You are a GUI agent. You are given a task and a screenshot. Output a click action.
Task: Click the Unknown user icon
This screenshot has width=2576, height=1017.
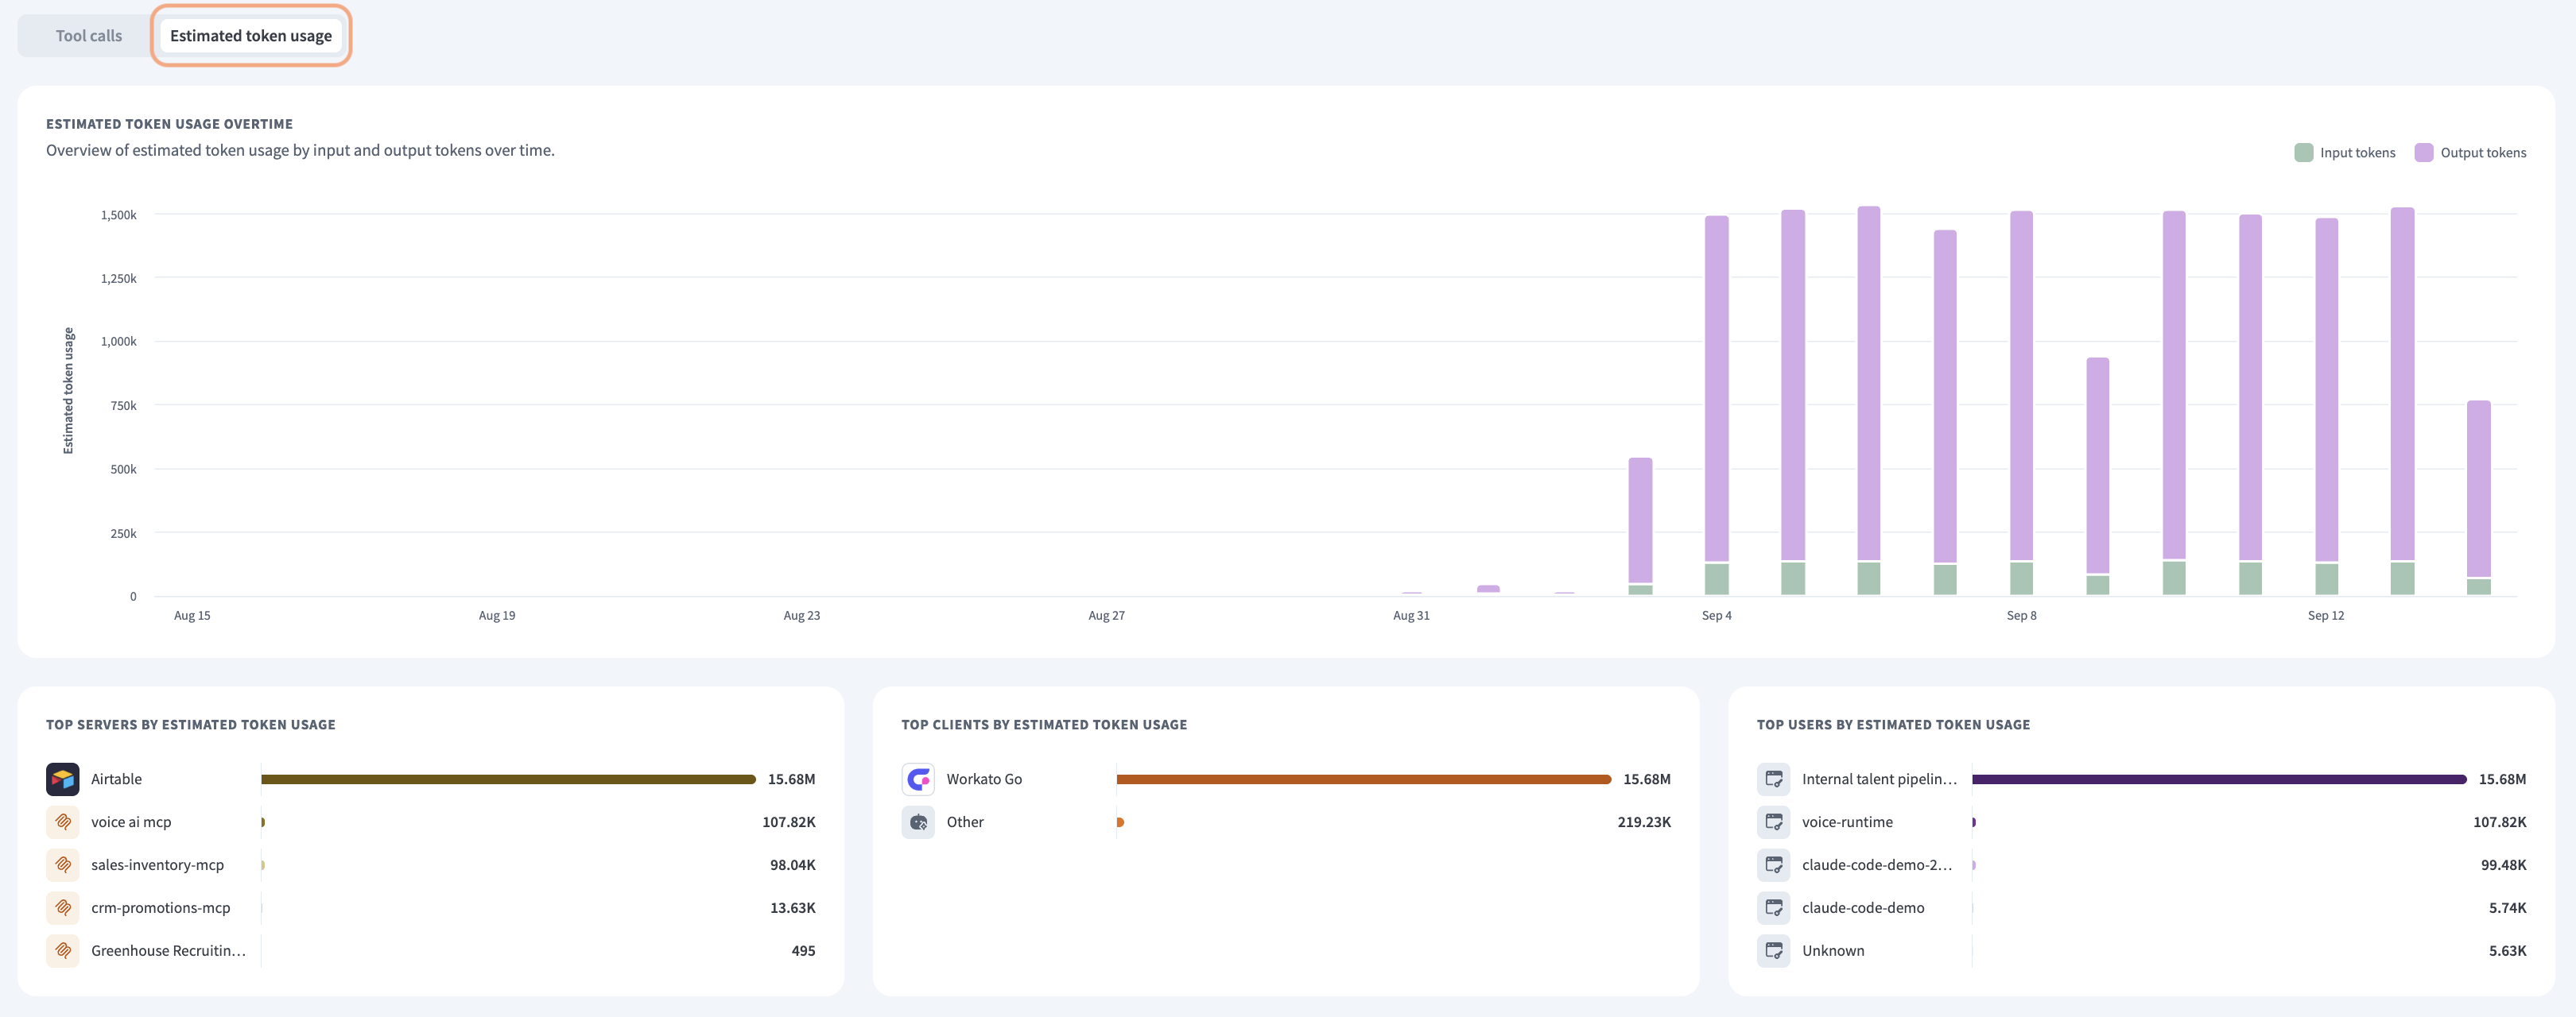(1774, 951)
